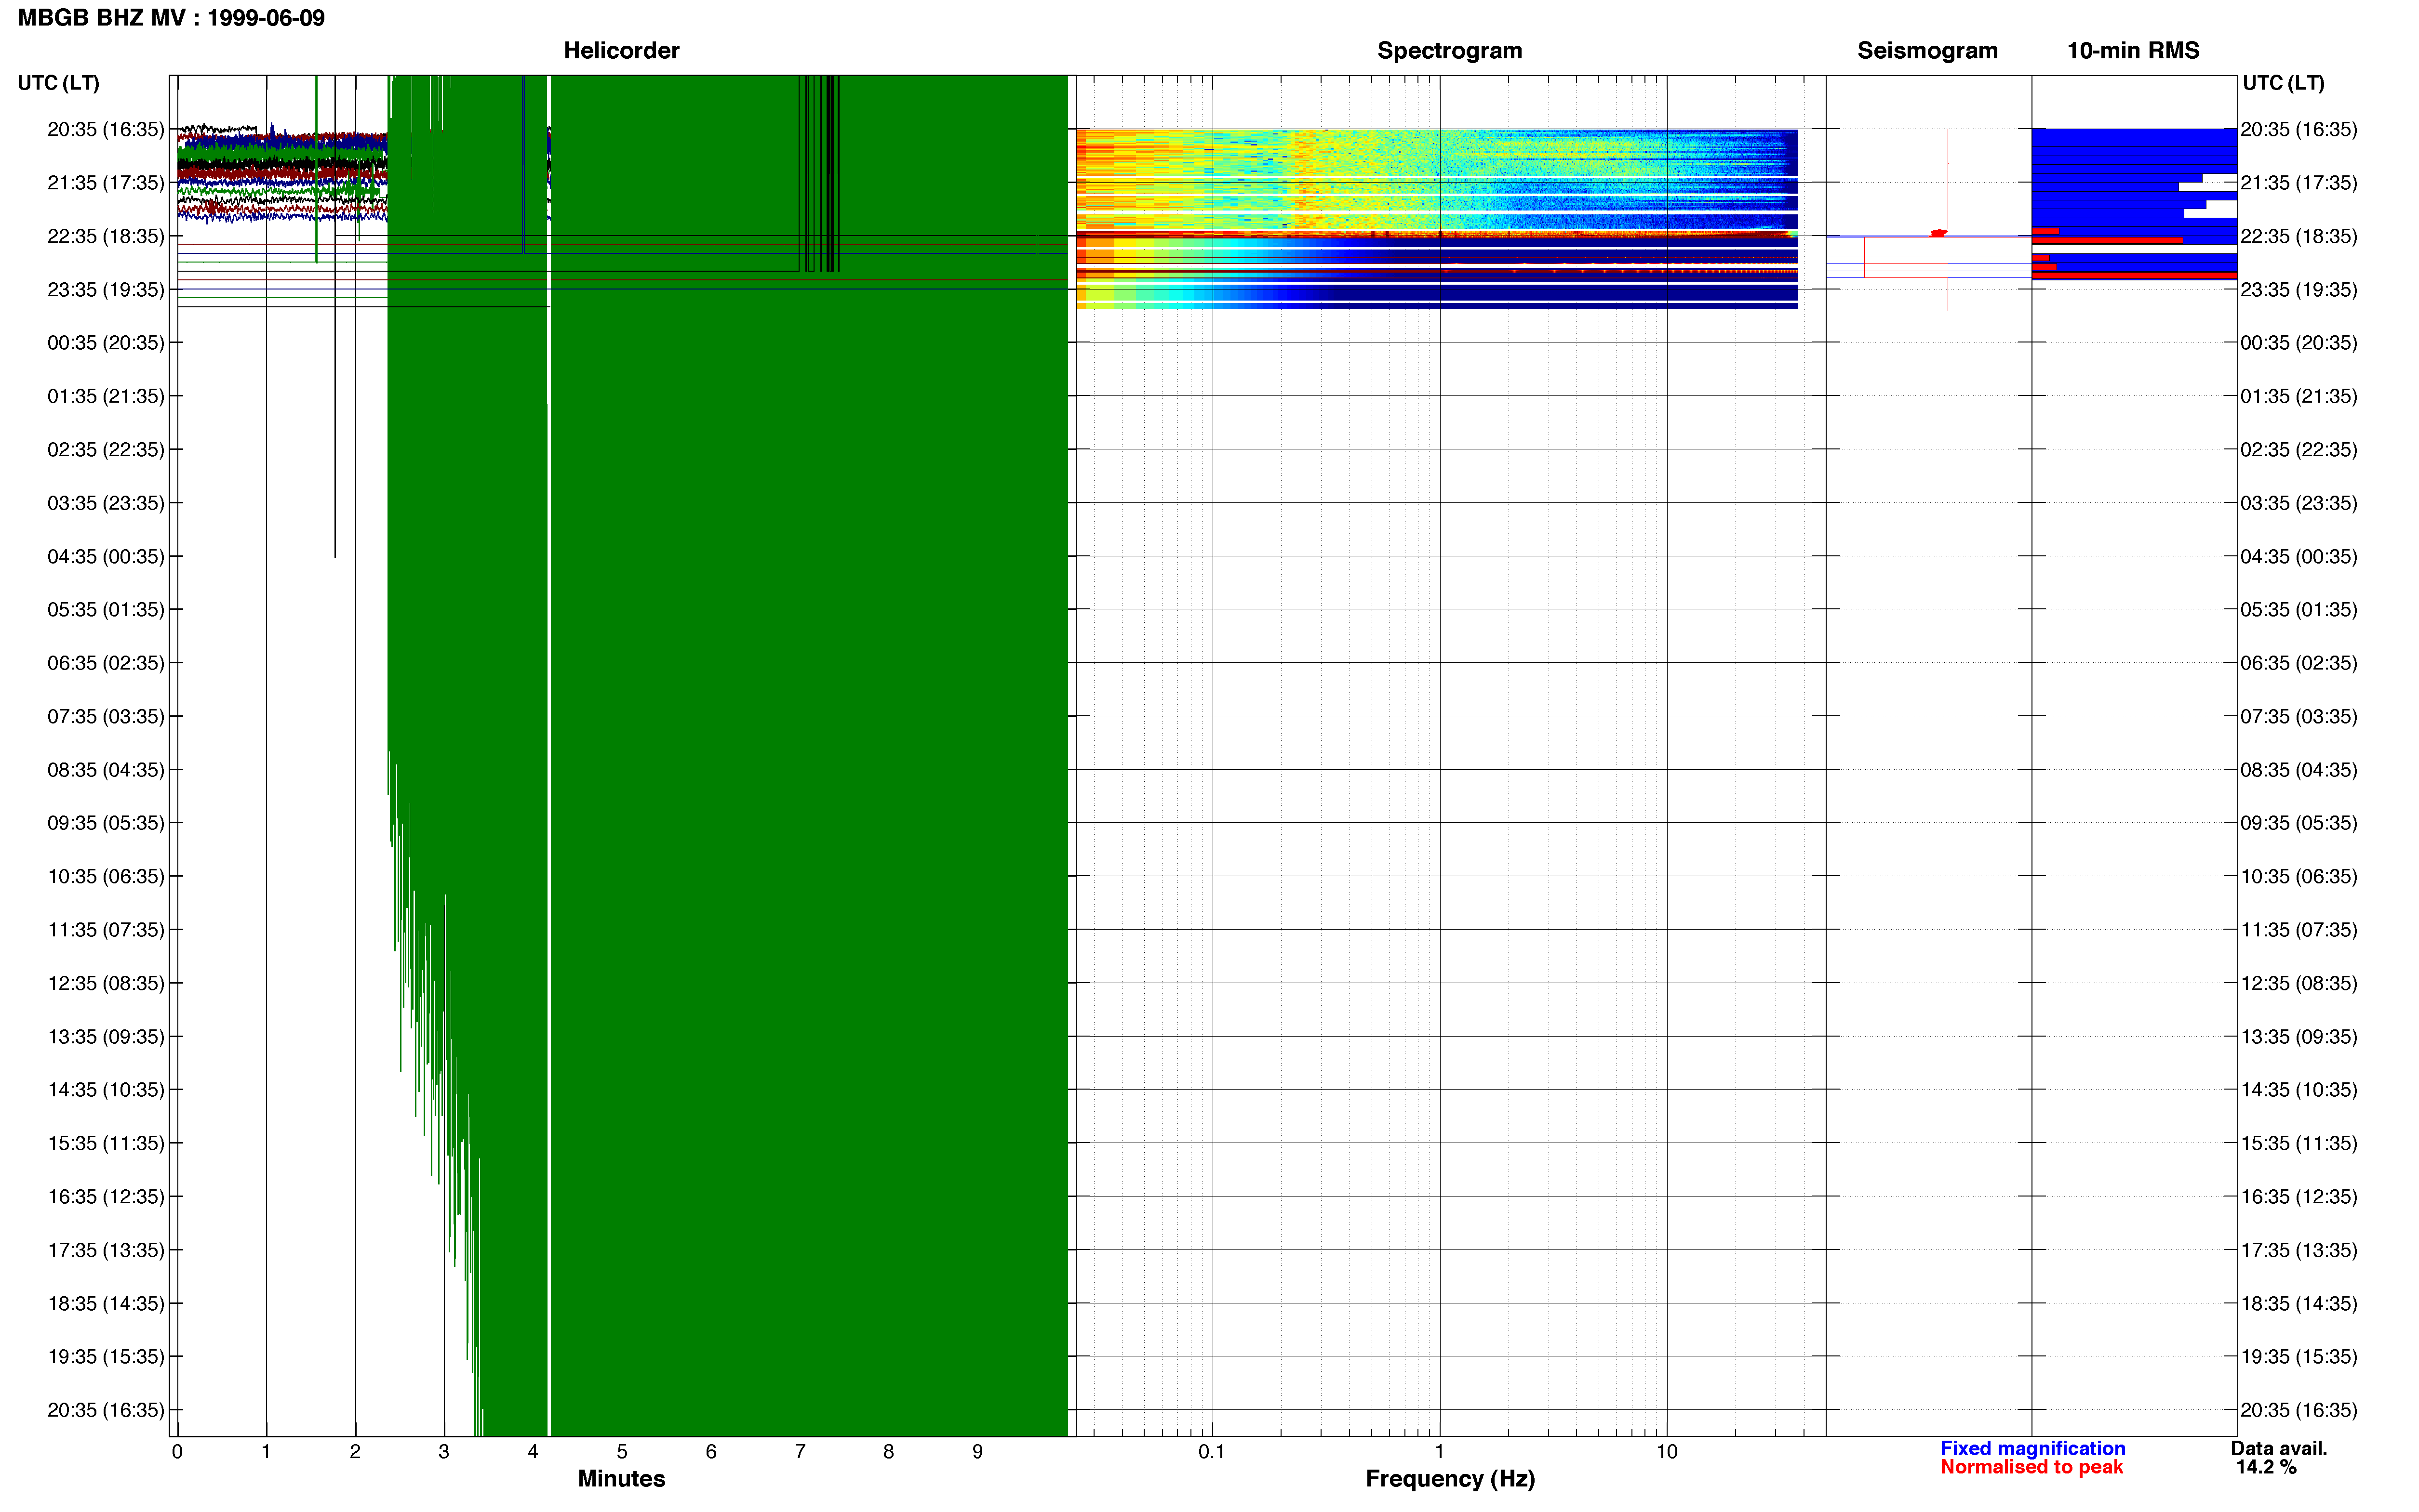Click the 1 tick on the Minutes axis
Image resolution: width=2419 pixels, height=1512 pixels.
click(266, 1451)
